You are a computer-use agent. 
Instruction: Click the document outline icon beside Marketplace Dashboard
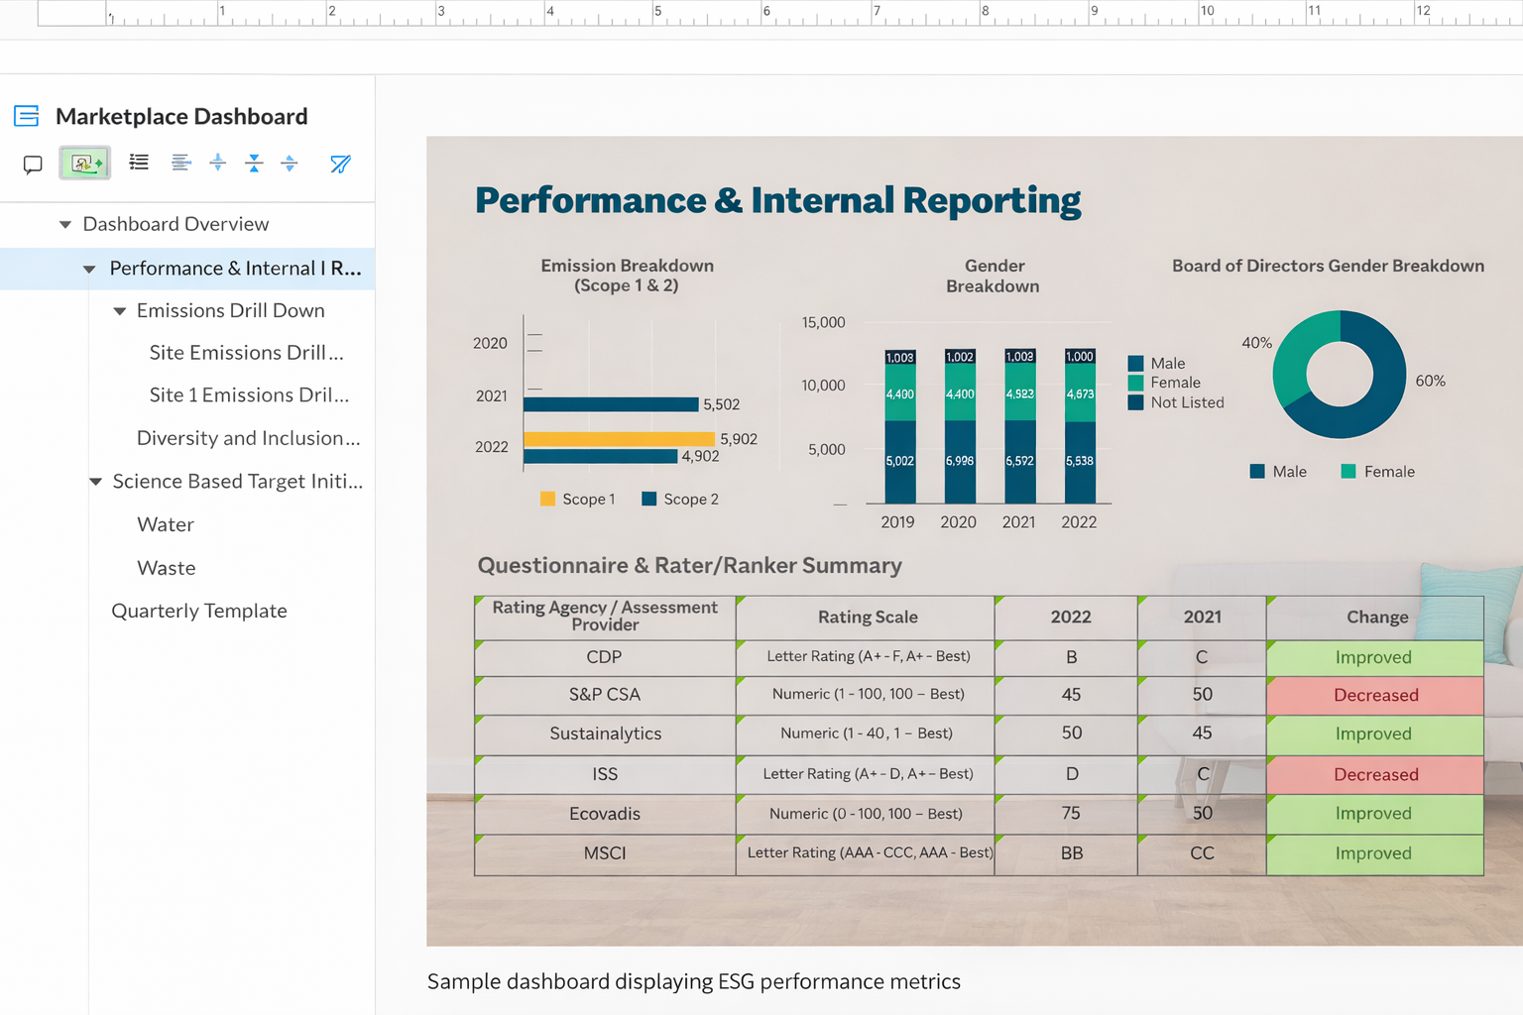[x=27, y=116]
